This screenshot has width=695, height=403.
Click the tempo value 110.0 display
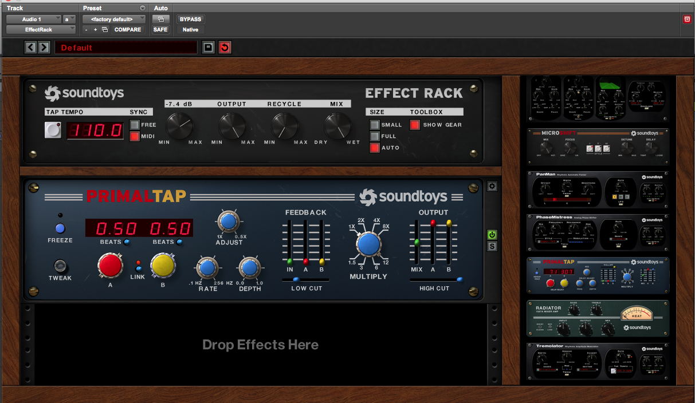[x=95, y=131]
